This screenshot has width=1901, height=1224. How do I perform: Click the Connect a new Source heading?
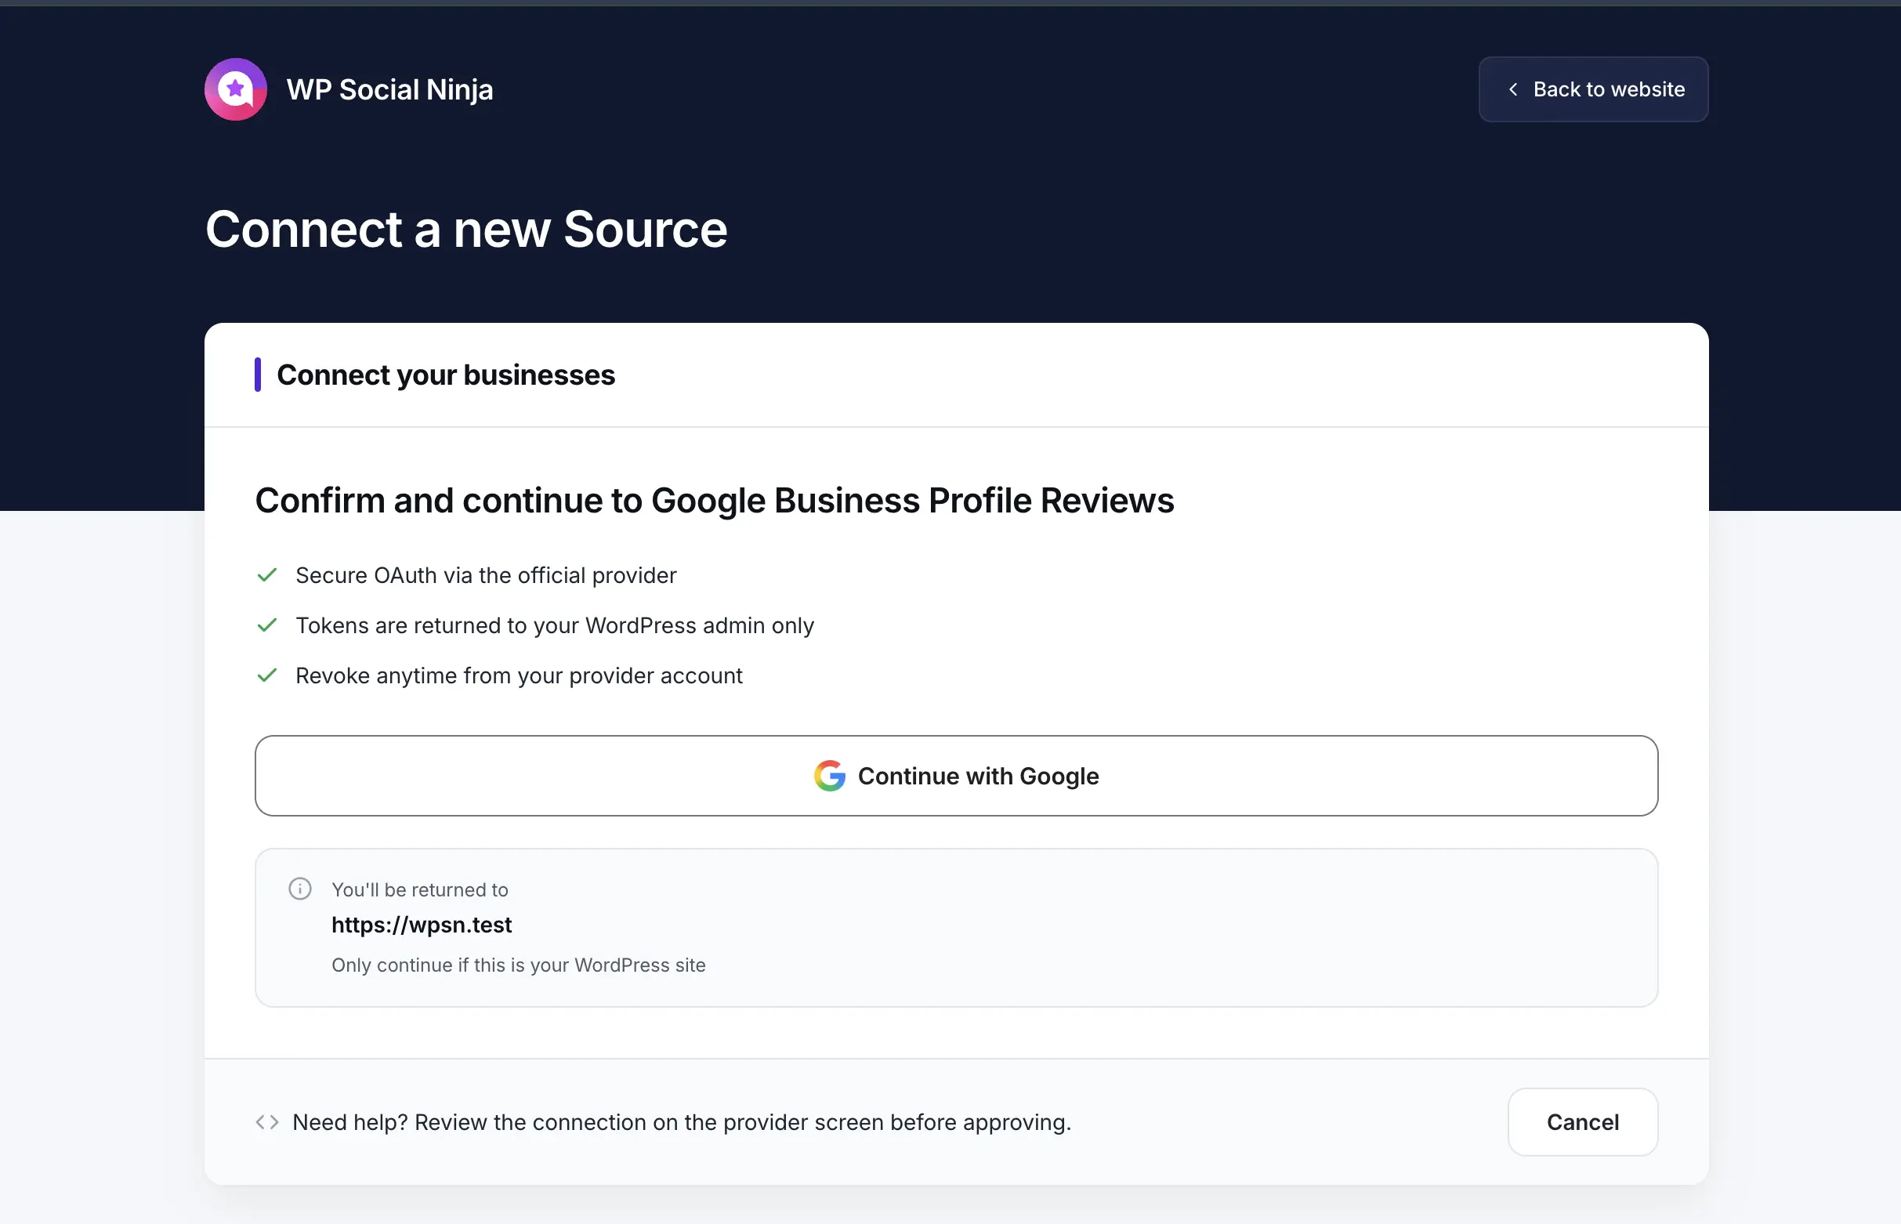point(466,229)
